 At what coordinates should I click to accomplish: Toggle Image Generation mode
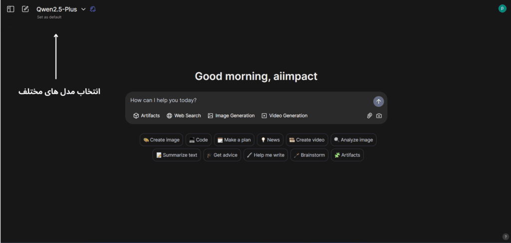[231, 116]
